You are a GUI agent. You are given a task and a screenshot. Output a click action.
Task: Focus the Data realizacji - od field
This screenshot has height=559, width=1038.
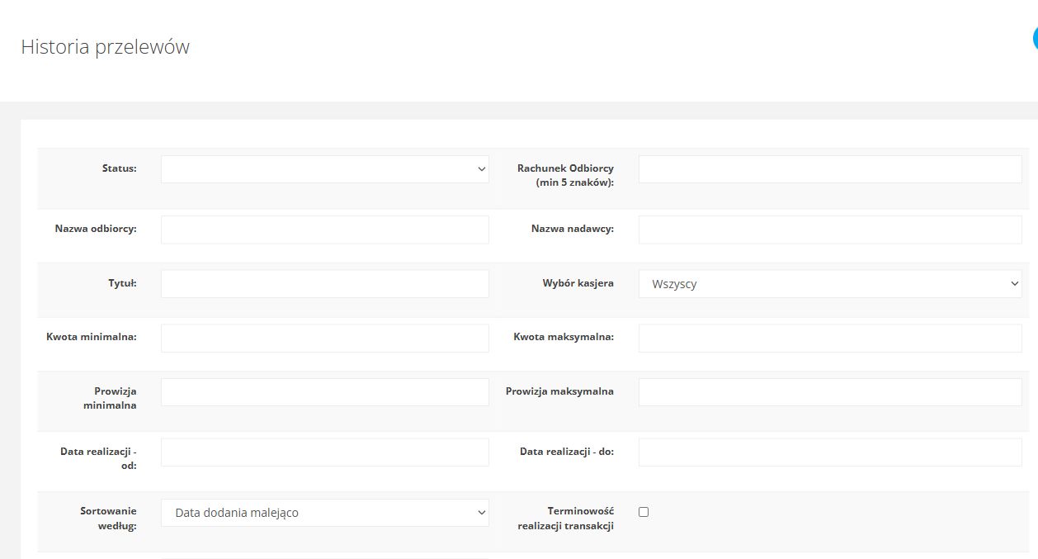pyautogui.click(x=324, y=452)
